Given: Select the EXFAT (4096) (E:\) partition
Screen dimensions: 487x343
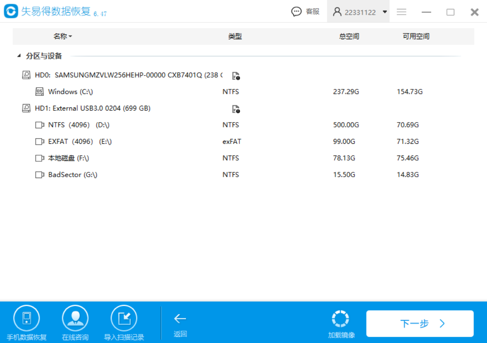Looking at the screenshot, I should click(x=80, y=142).
